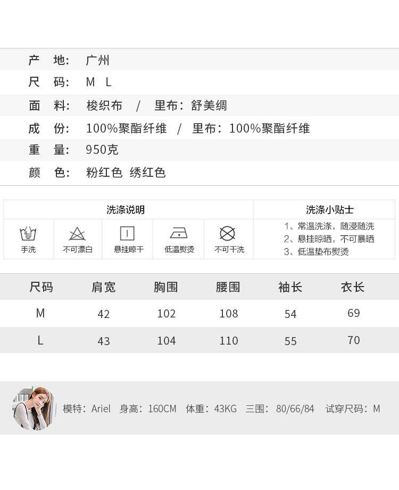Screen dimensions: 399x490
Task: Click sleeve length 54 in M row
Action: coord(290,314)
